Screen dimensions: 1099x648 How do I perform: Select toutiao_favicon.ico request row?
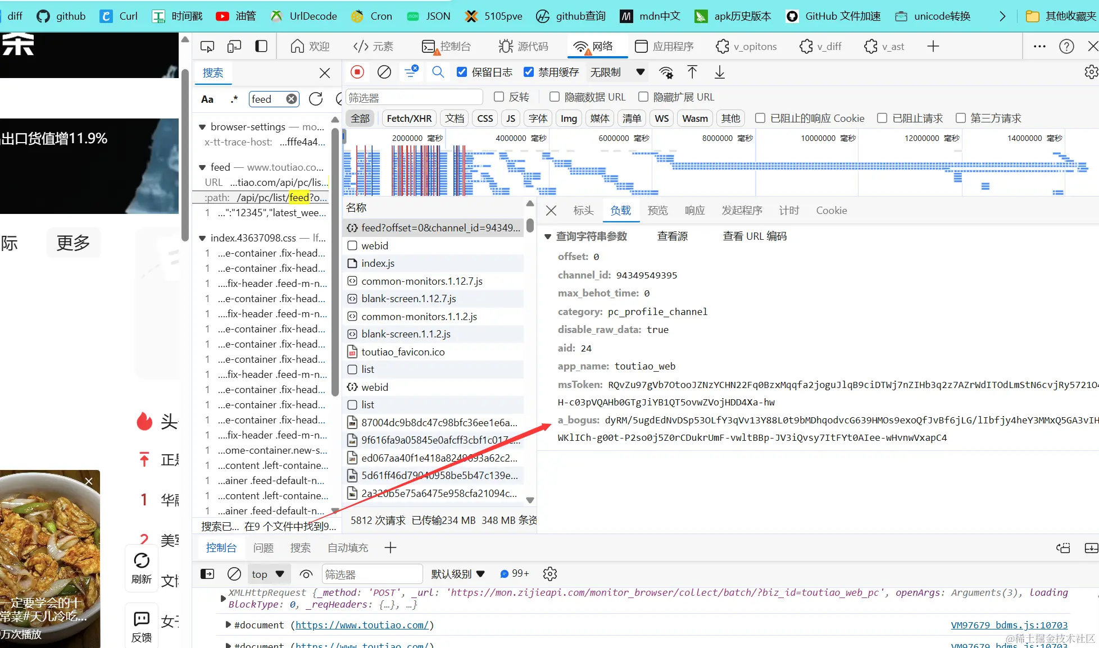[434, 352]
